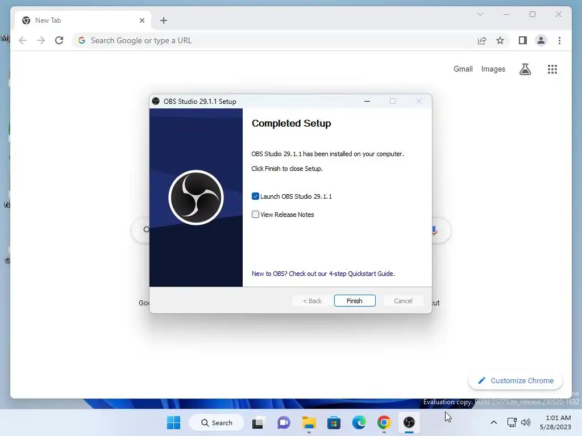This screenshot has width=582, height=436.
Task: Click the Cancel button in OBS Setup
Action: (403, 301)
